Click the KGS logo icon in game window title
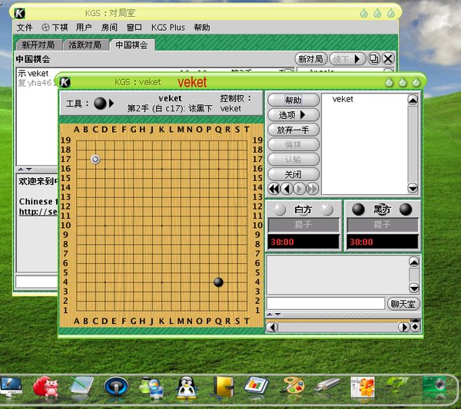The image size is (461, 409). (65, 82)
